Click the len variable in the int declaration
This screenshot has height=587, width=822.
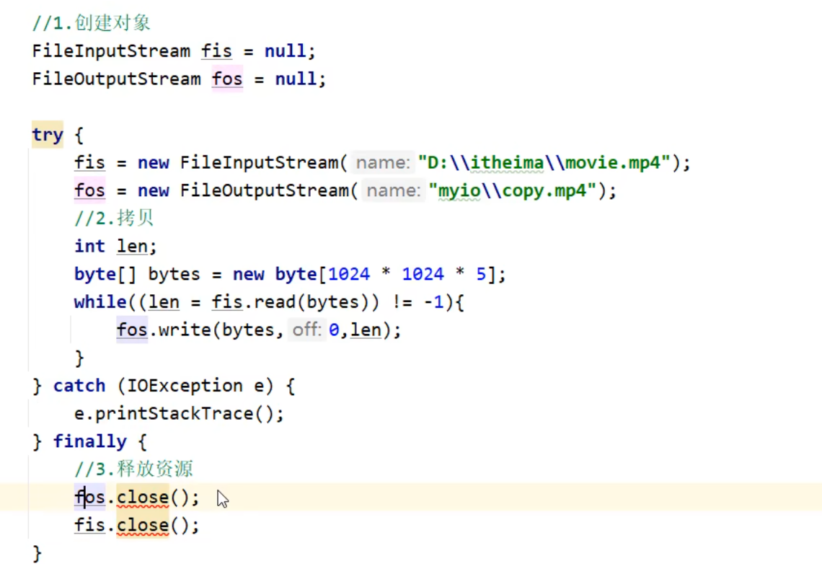tap(132, 247)
